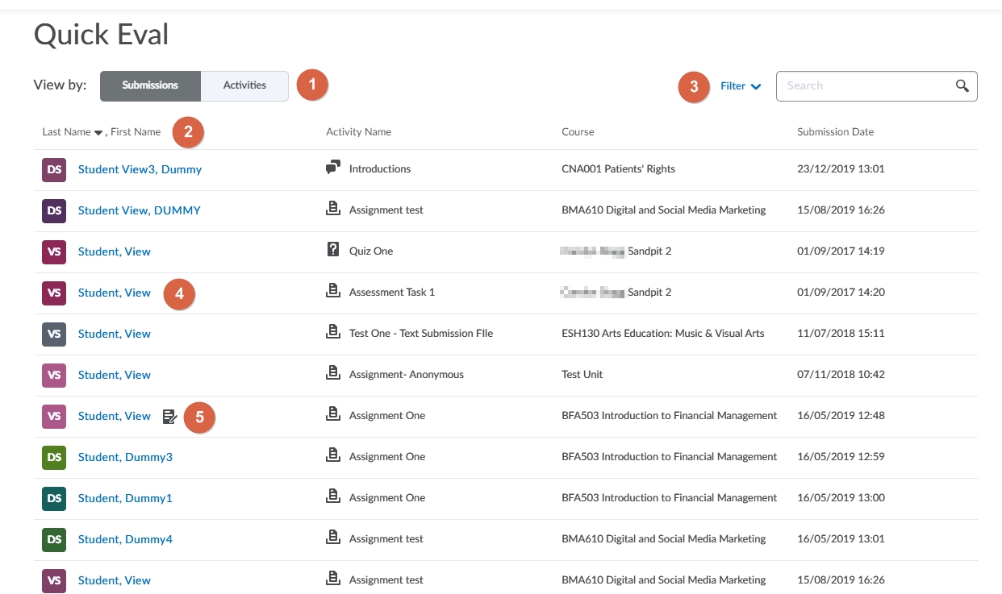Click the Quiz One activity name
The image size is (1002, 594).
click(x=371, y=251)
